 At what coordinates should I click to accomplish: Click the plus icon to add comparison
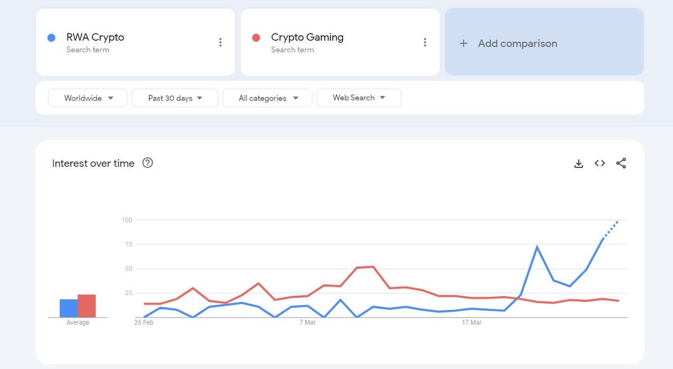(x=463, y=44)
